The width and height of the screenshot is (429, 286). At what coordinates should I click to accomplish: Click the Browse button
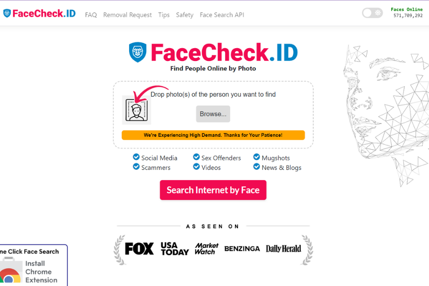(213, 113)
